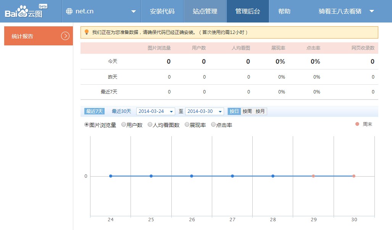Click the 周末 legend dot
The width and height of the screenshot is (392, 230).
pyautogui.click(x=357, y=124)
